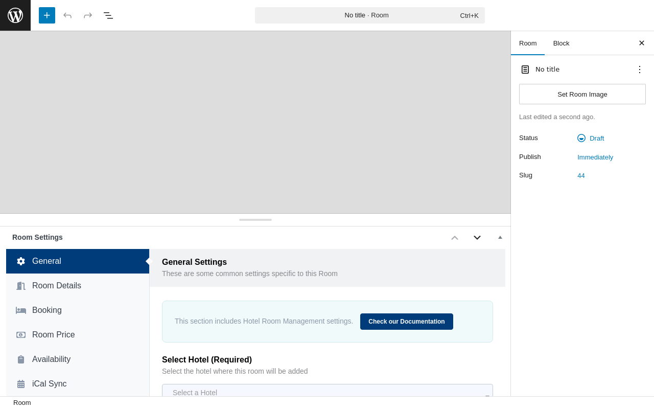This screenshot has width=654, height=409.
Task: Open command palette from title bar
Action: (370, 15)
